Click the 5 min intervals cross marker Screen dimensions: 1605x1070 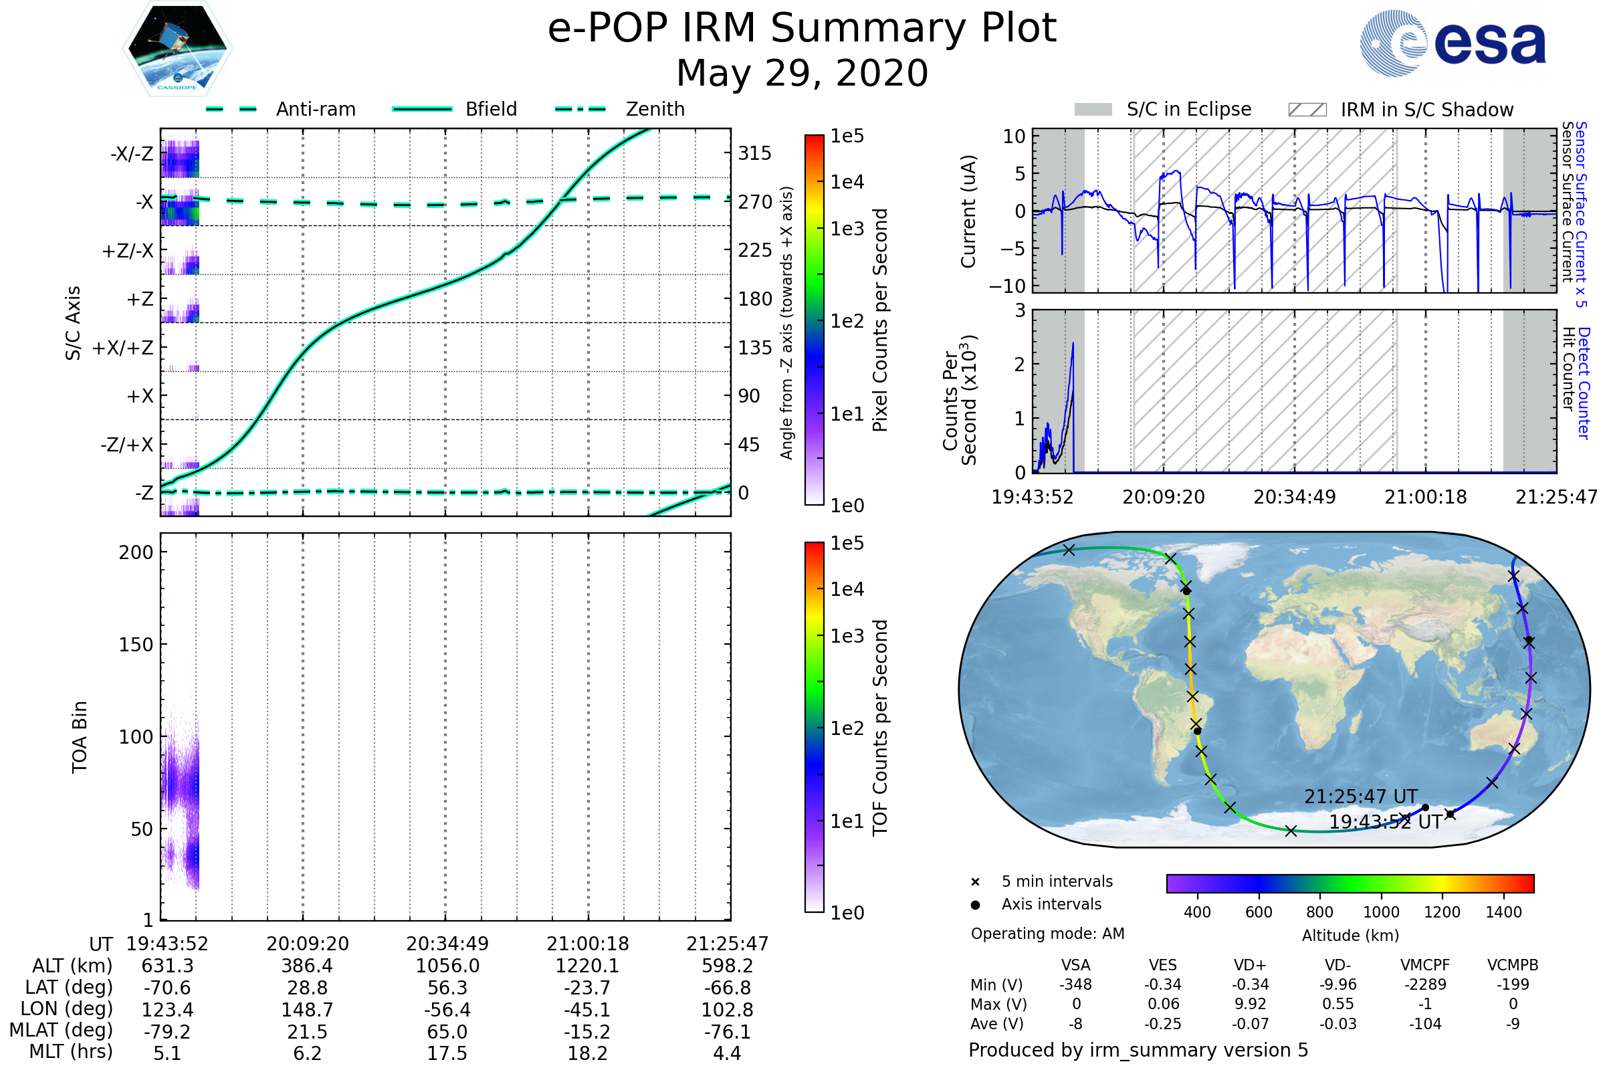pos(975,882)
